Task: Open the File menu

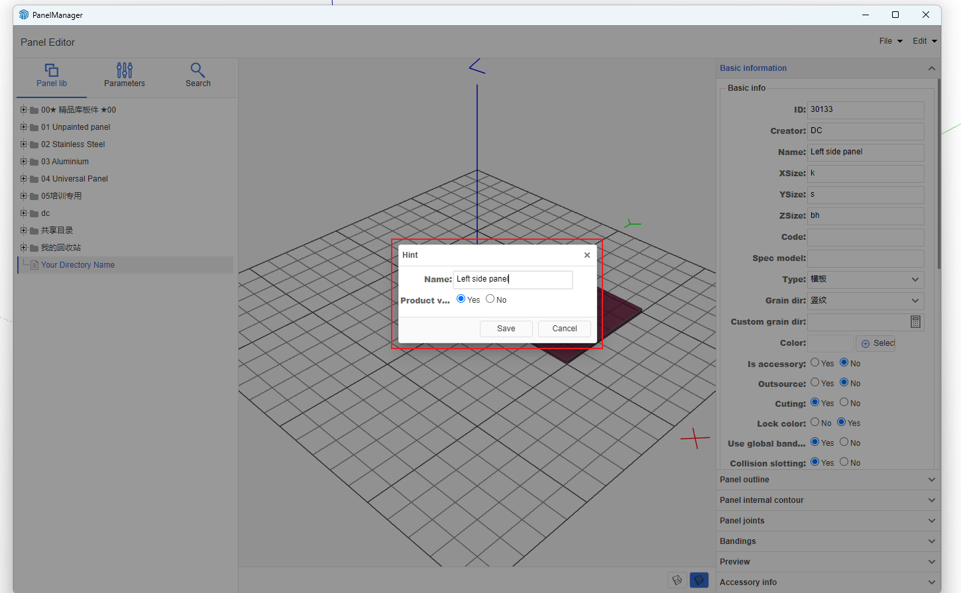Action: click(x=890, y=41)
